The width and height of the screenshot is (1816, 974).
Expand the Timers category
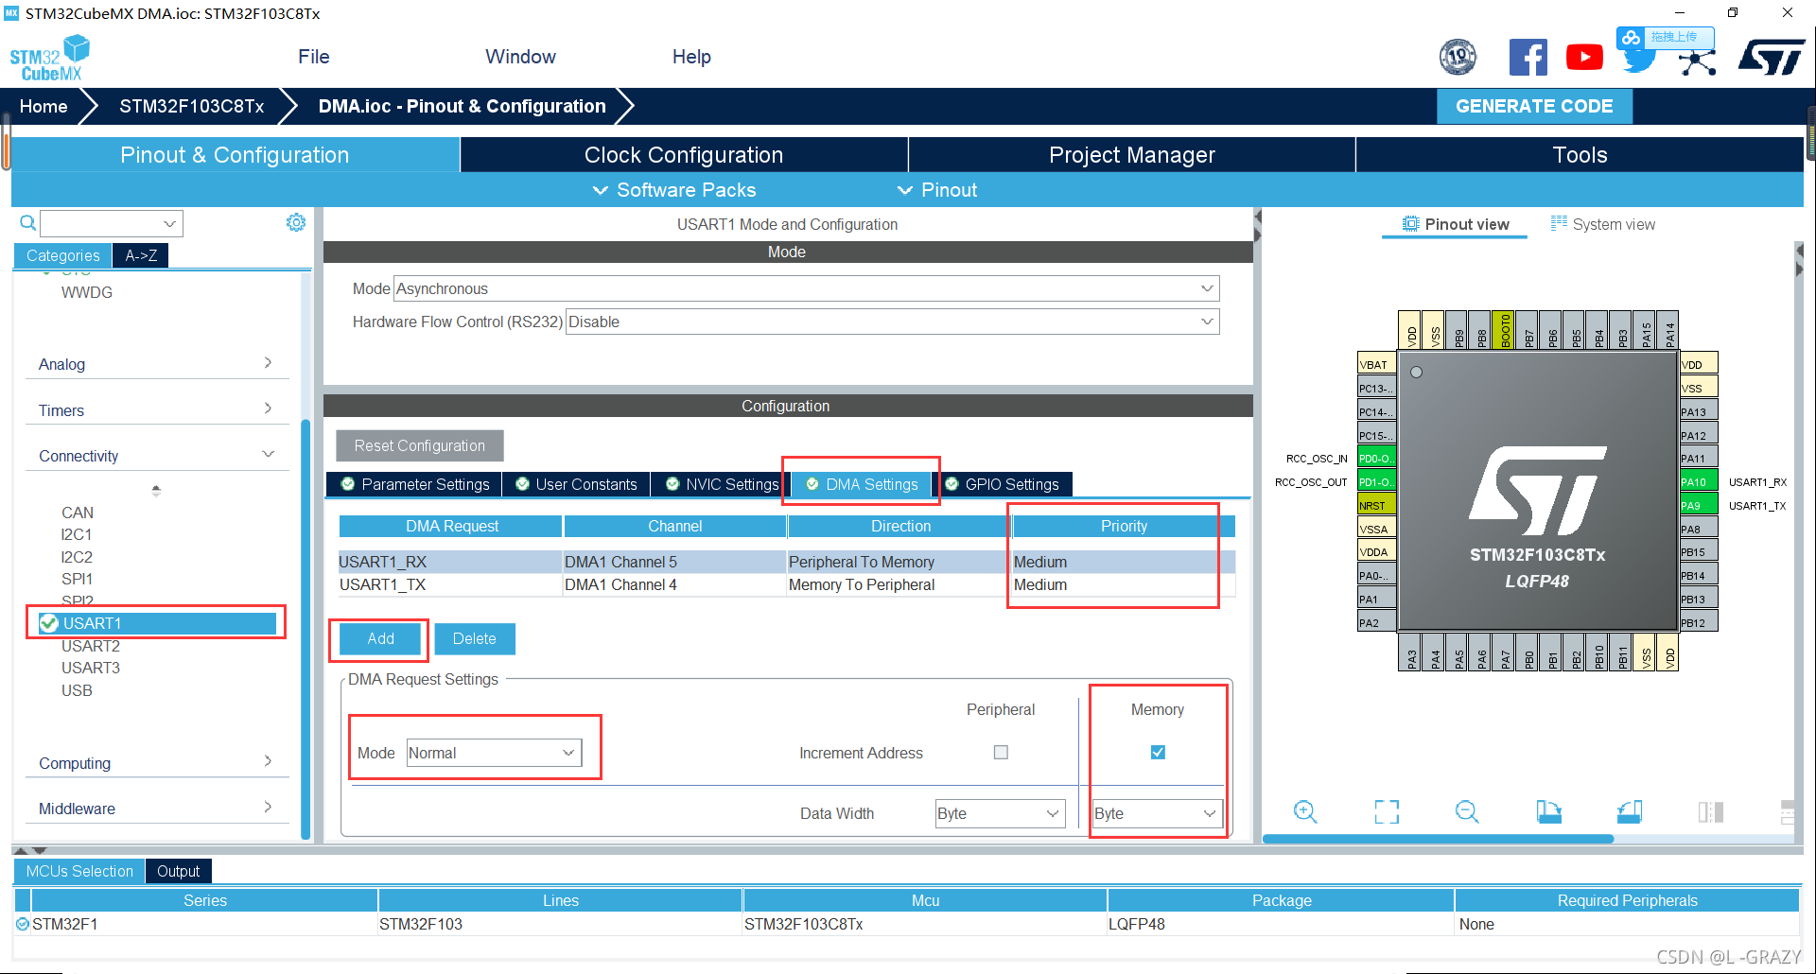(156, 410)
